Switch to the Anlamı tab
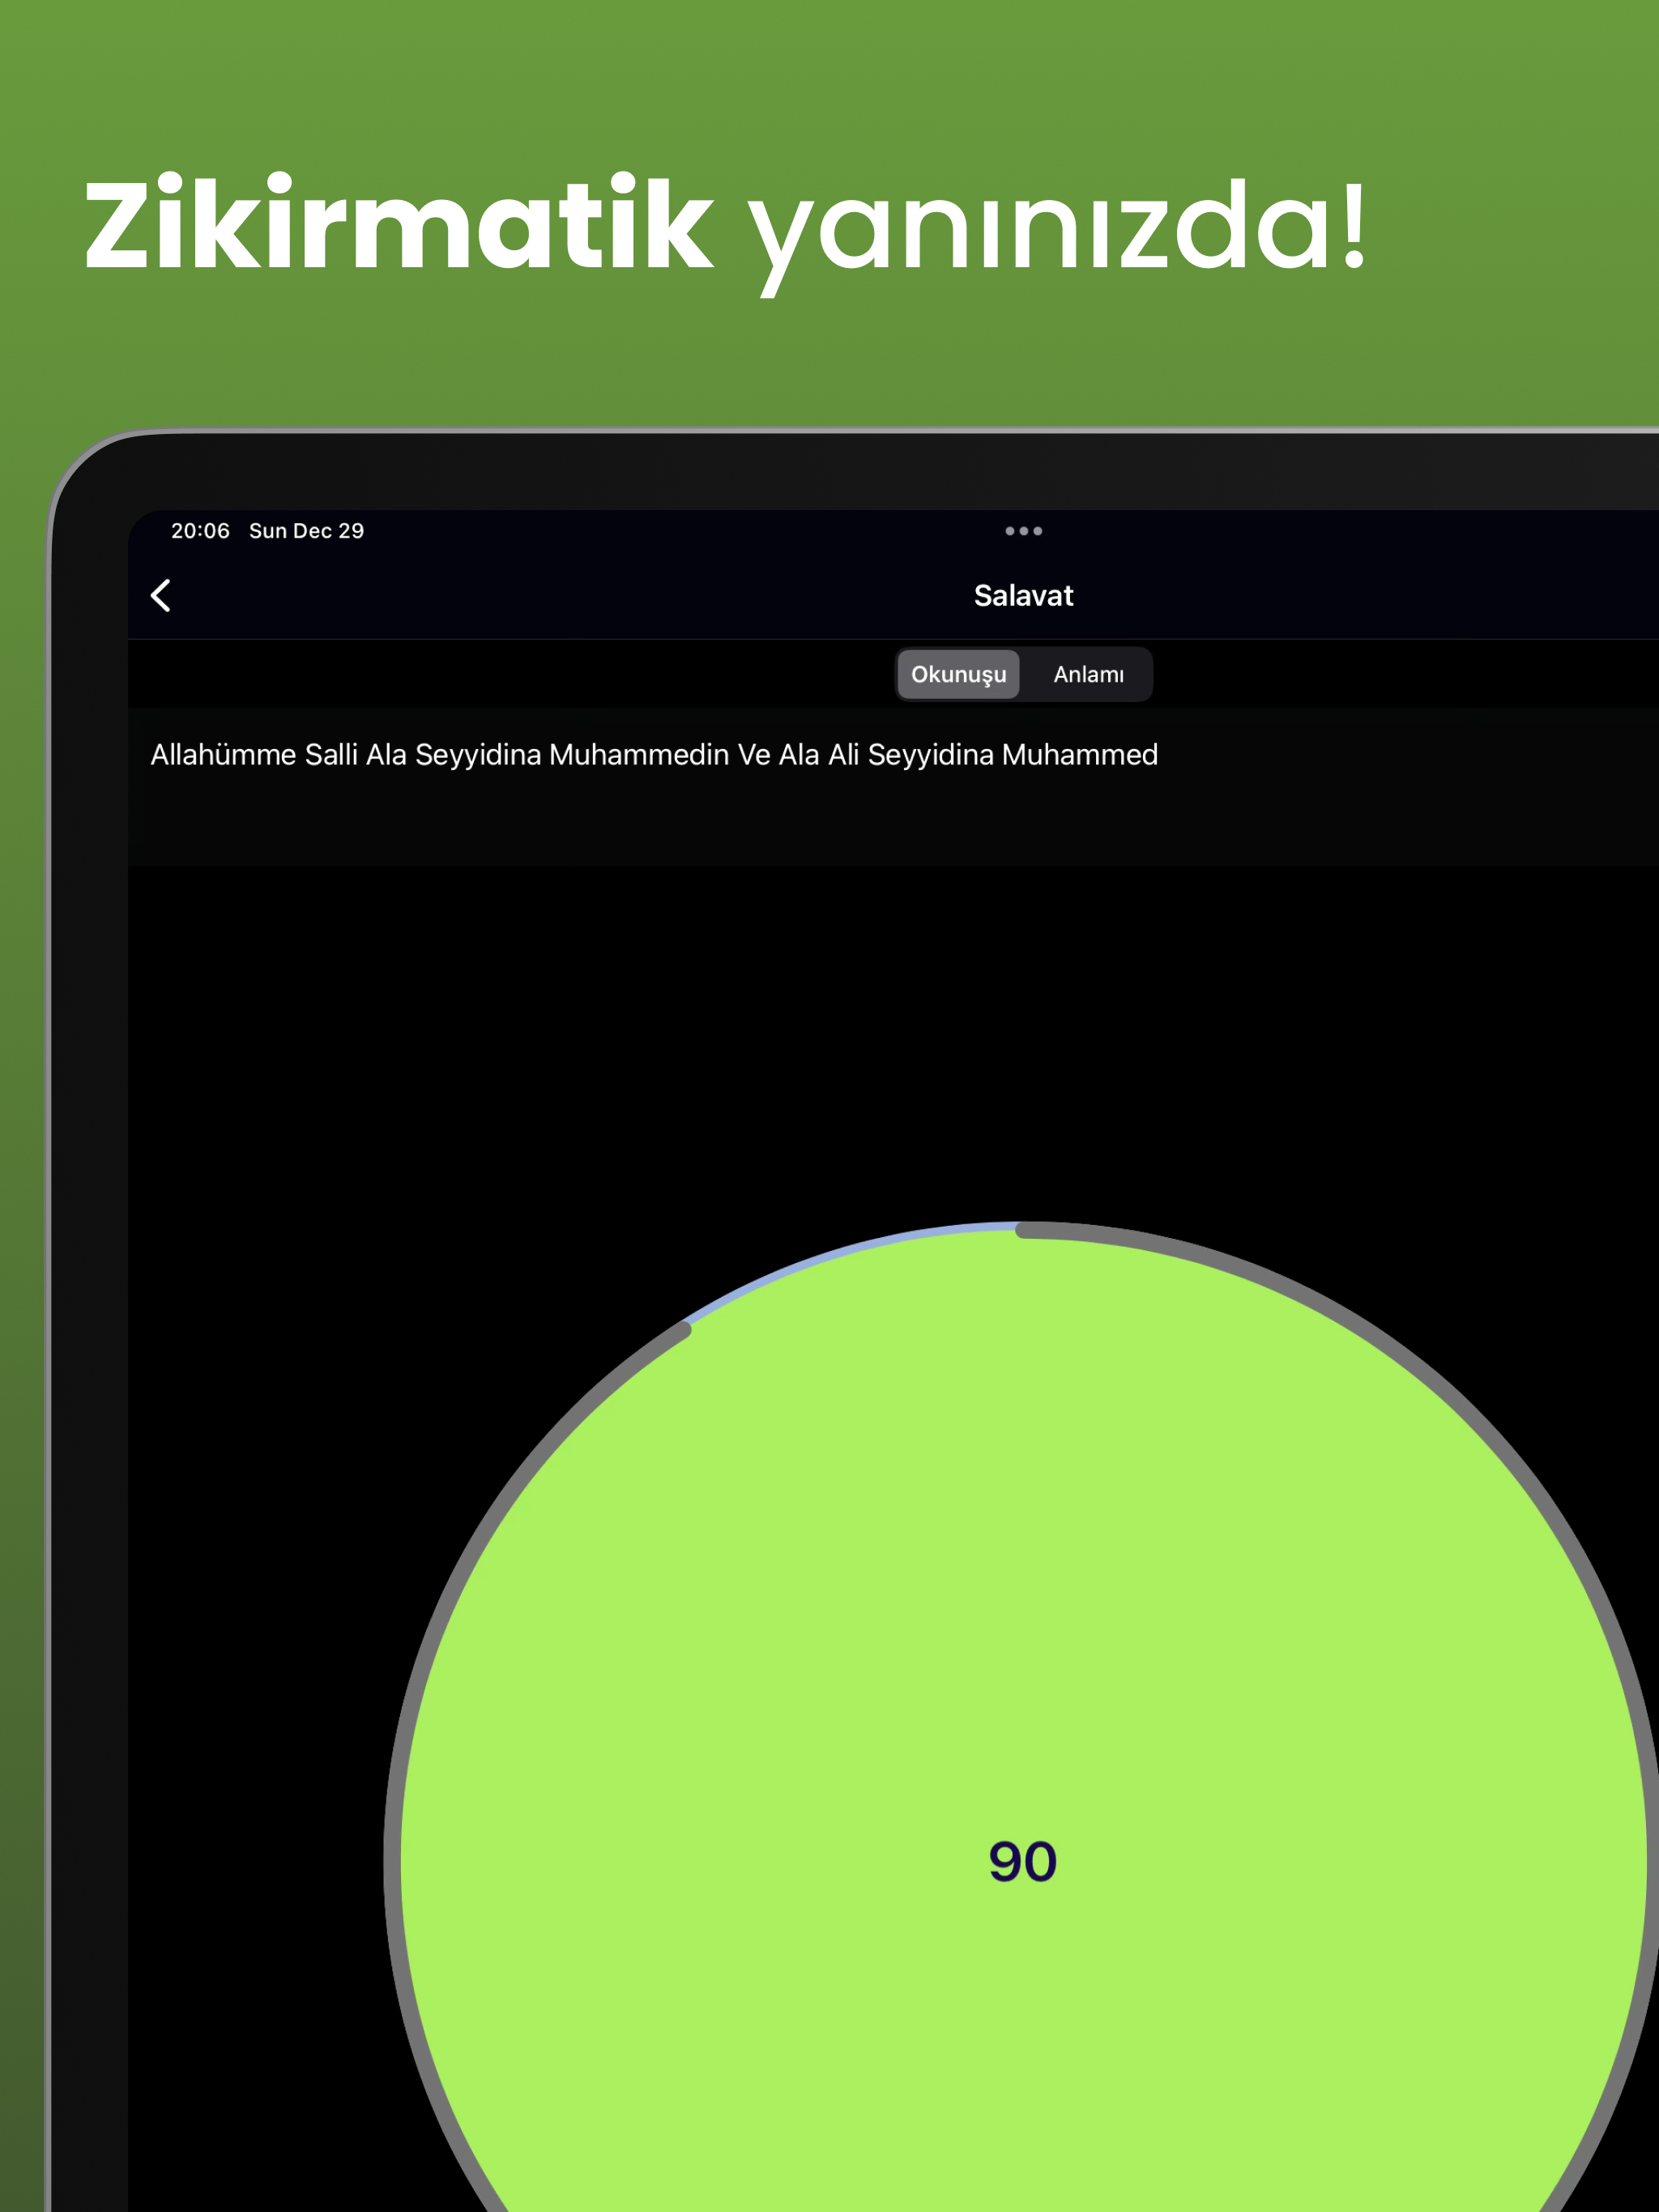This screenshot has width=1659, height=2212. (1088, 674)
